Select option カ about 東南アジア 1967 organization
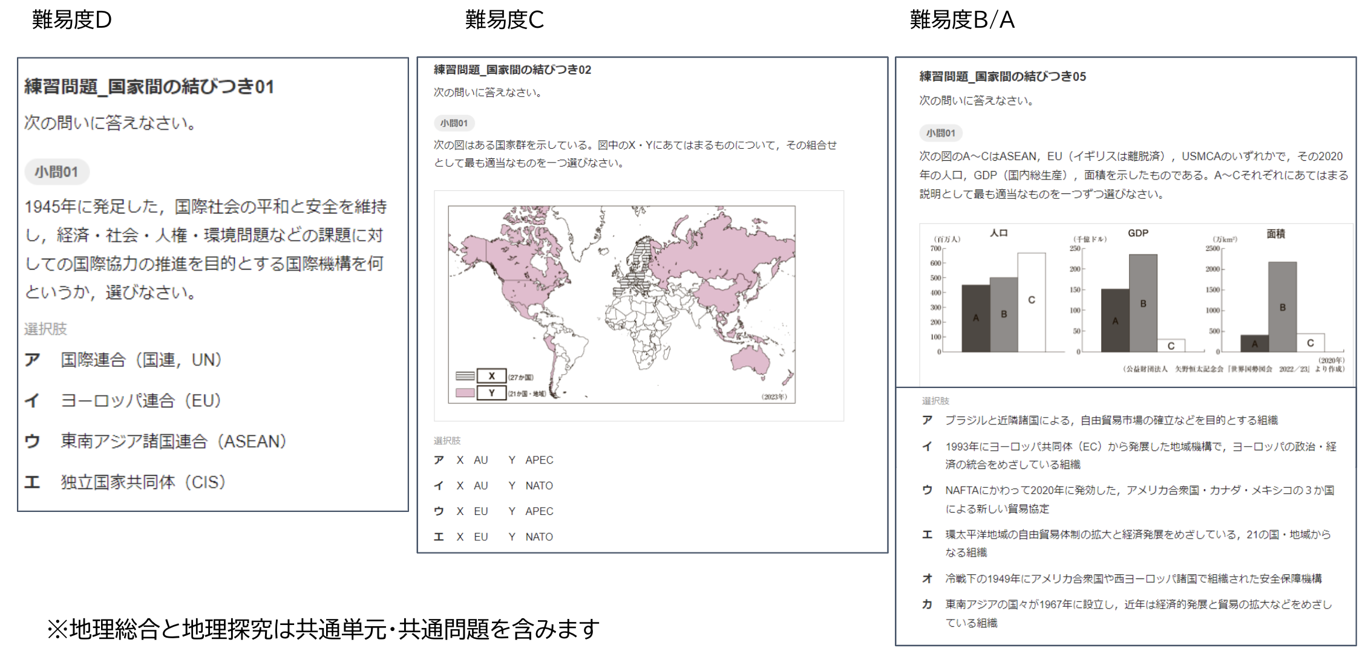Screen dimensions: 1365x654 [x=1137, y=613]
